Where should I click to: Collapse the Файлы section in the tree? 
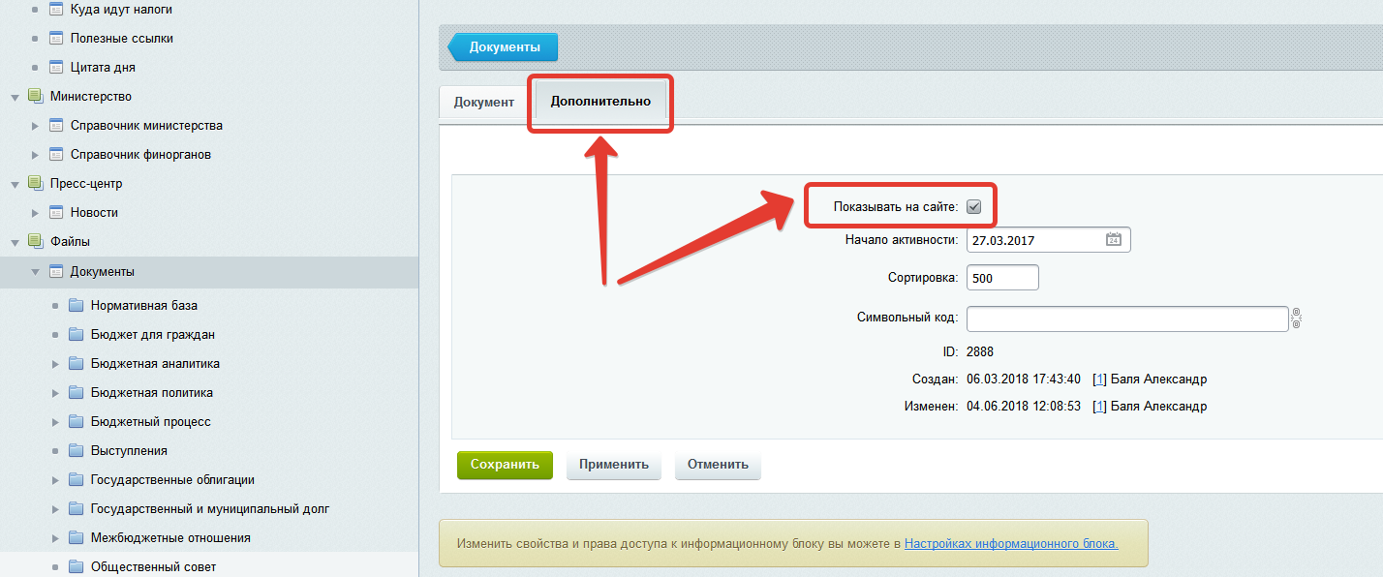tap(15, 242)
